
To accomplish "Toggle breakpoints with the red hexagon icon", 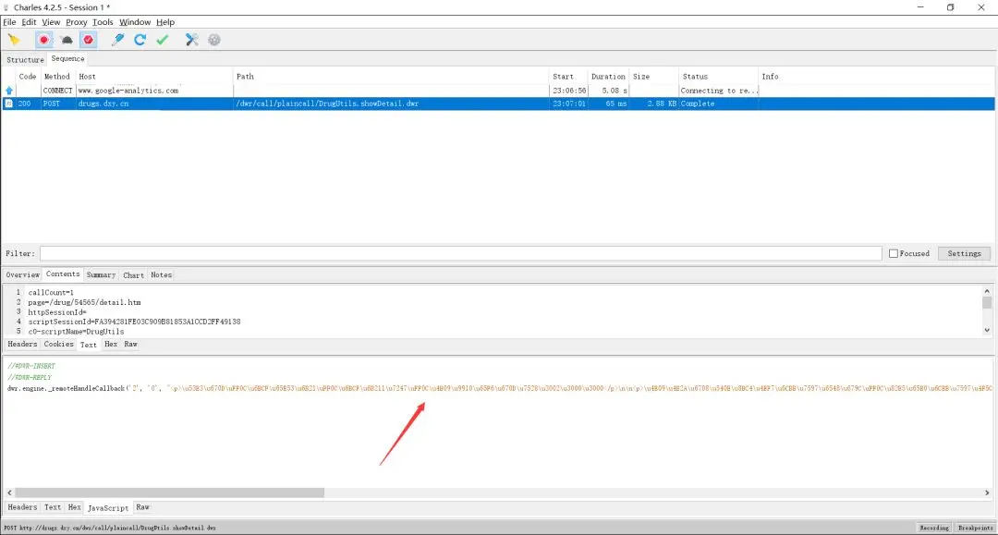I will point(89,40).
